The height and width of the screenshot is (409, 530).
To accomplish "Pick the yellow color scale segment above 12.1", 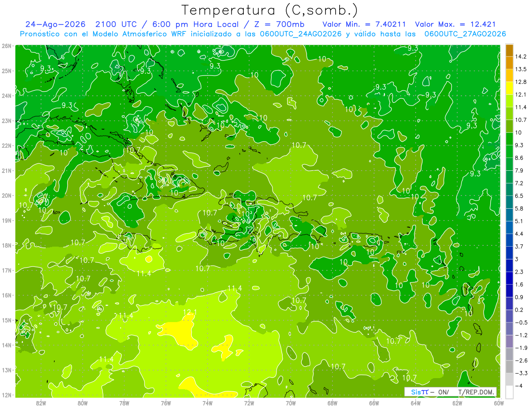I will pos(509,88).
